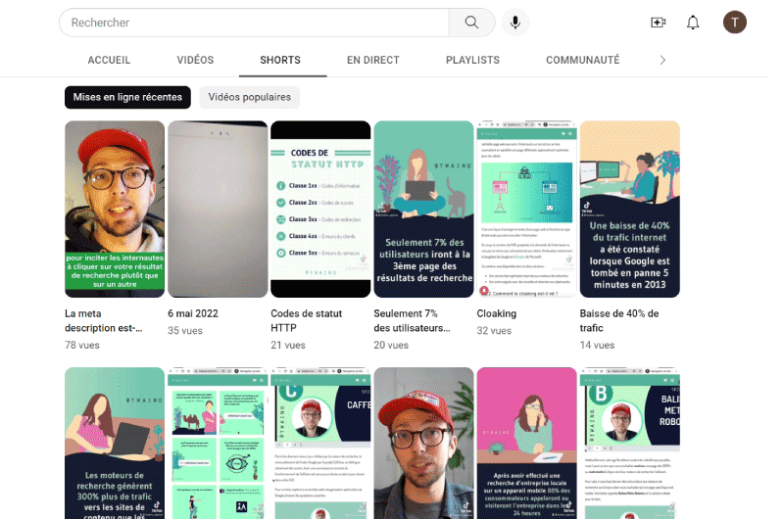Click the Baisse de 40% de trafic title
This screenshot has height=519, width=784.
[619, 320]
